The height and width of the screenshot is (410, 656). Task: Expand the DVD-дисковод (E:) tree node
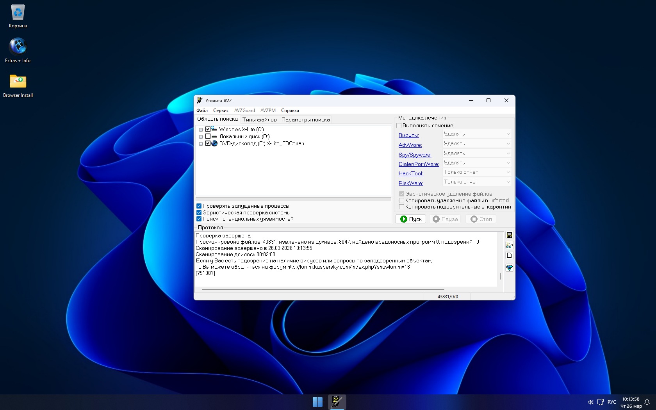point(201,144)
